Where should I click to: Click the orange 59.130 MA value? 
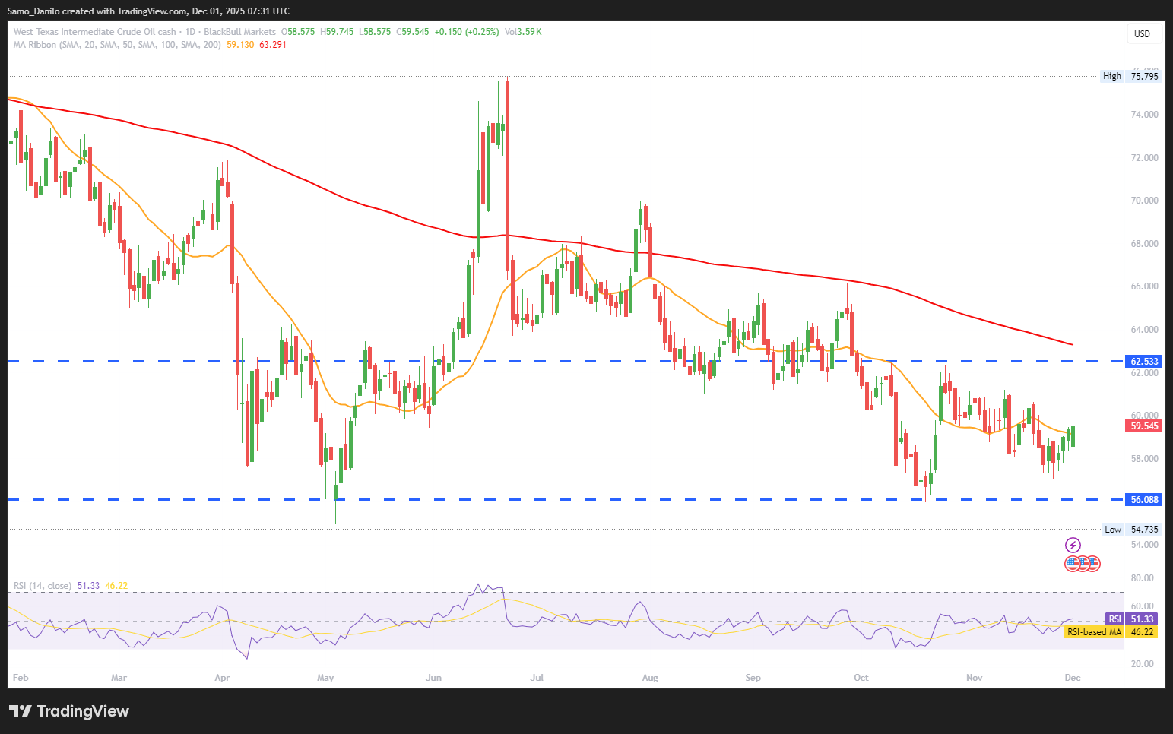click(240, 45)
